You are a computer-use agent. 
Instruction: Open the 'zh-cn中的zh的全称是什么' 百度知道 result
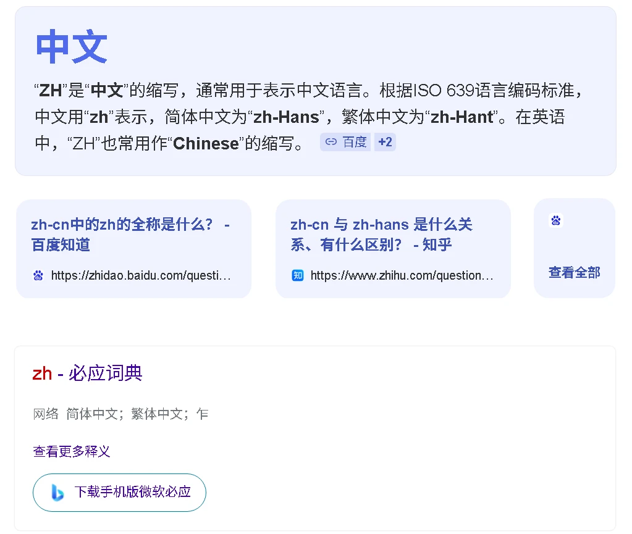pos(130,234)
